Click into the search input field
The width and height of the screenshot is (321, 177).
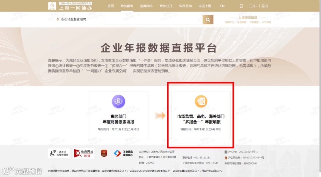pyautogui.click(x=153, y=20)
